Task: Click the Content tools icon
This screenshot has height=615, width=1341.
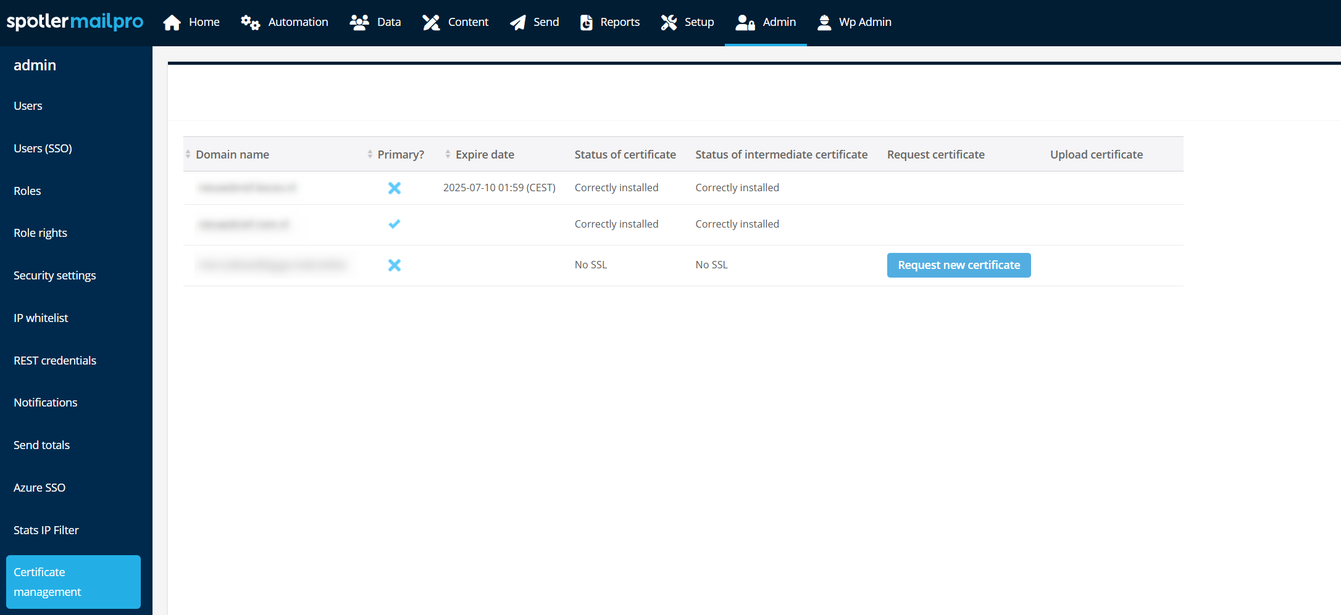Action: point(431,23)
